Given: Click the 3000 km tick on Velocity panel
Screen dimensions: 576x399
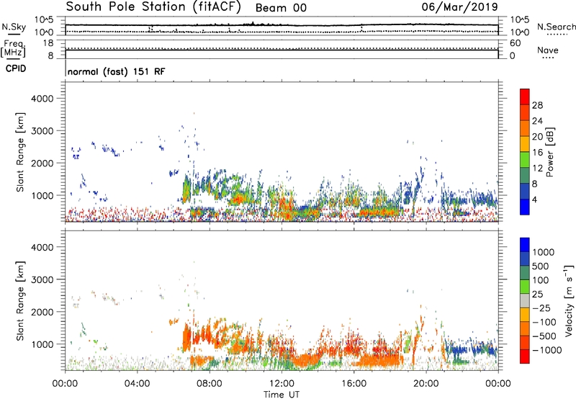Looking at the screenshot, I should pos(42,279).
